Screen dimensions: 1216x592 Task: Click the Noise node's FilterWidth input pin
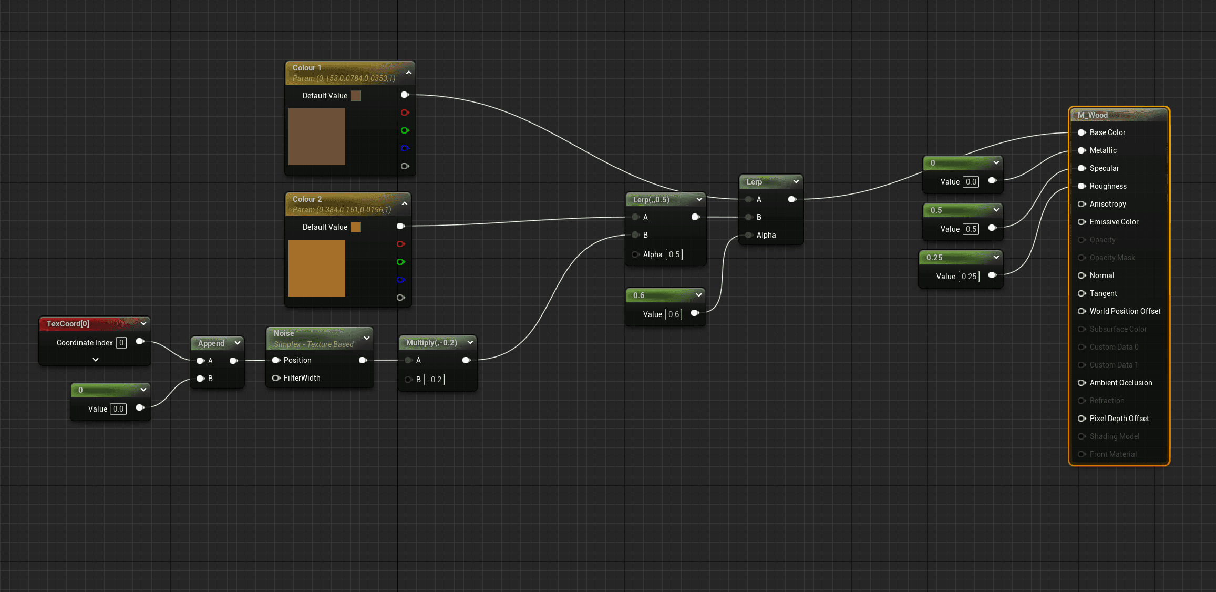point(276,378)
